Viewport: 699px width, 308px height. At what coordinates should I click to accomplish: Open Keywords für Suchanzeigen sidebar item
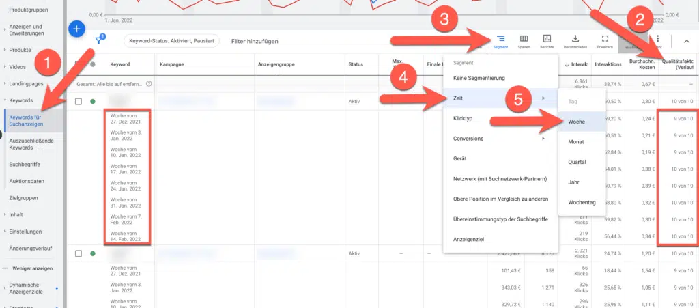pyautogui.click(x=26, y=120)
